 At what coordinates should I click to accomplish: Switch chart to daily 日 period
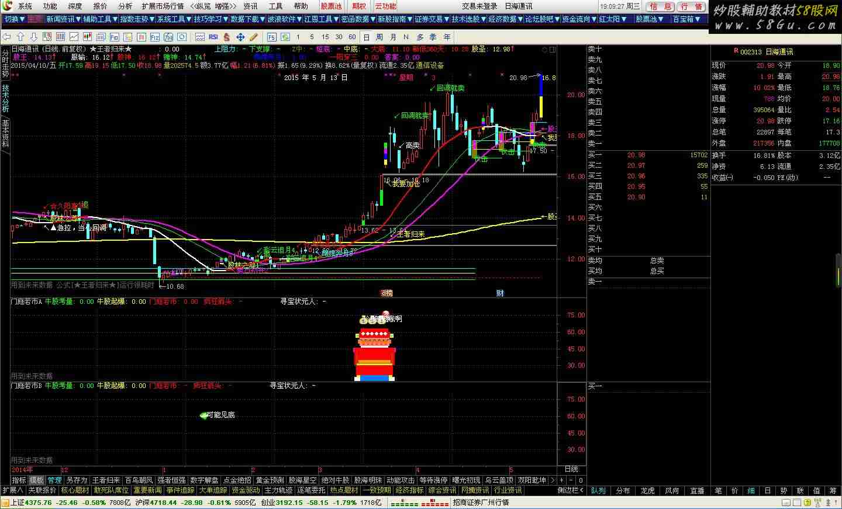[x=367, y=37]
